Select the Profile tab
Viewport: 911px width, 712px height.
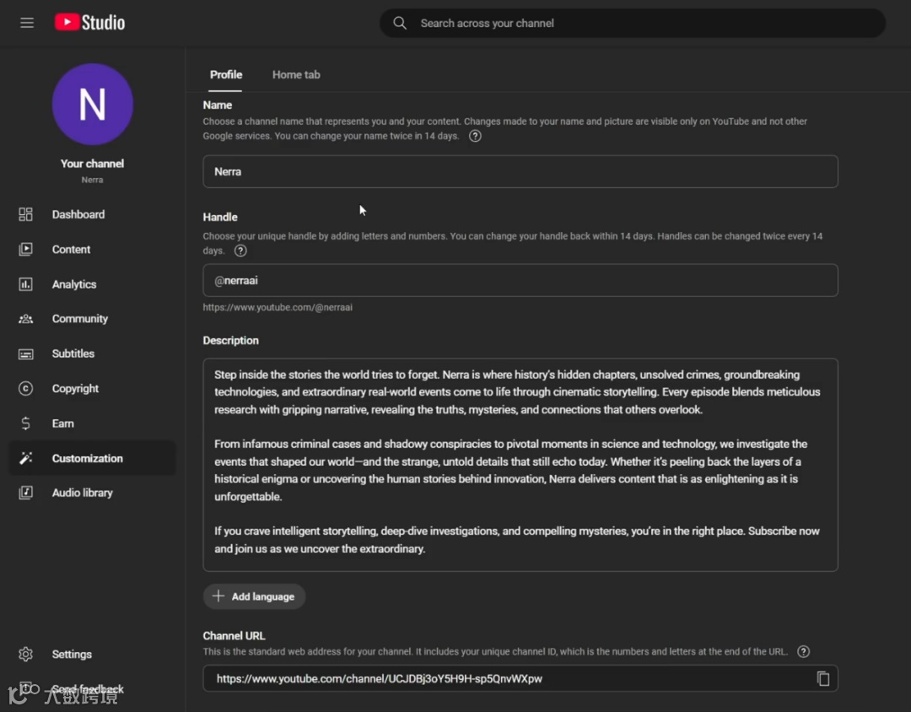point(226,75)
